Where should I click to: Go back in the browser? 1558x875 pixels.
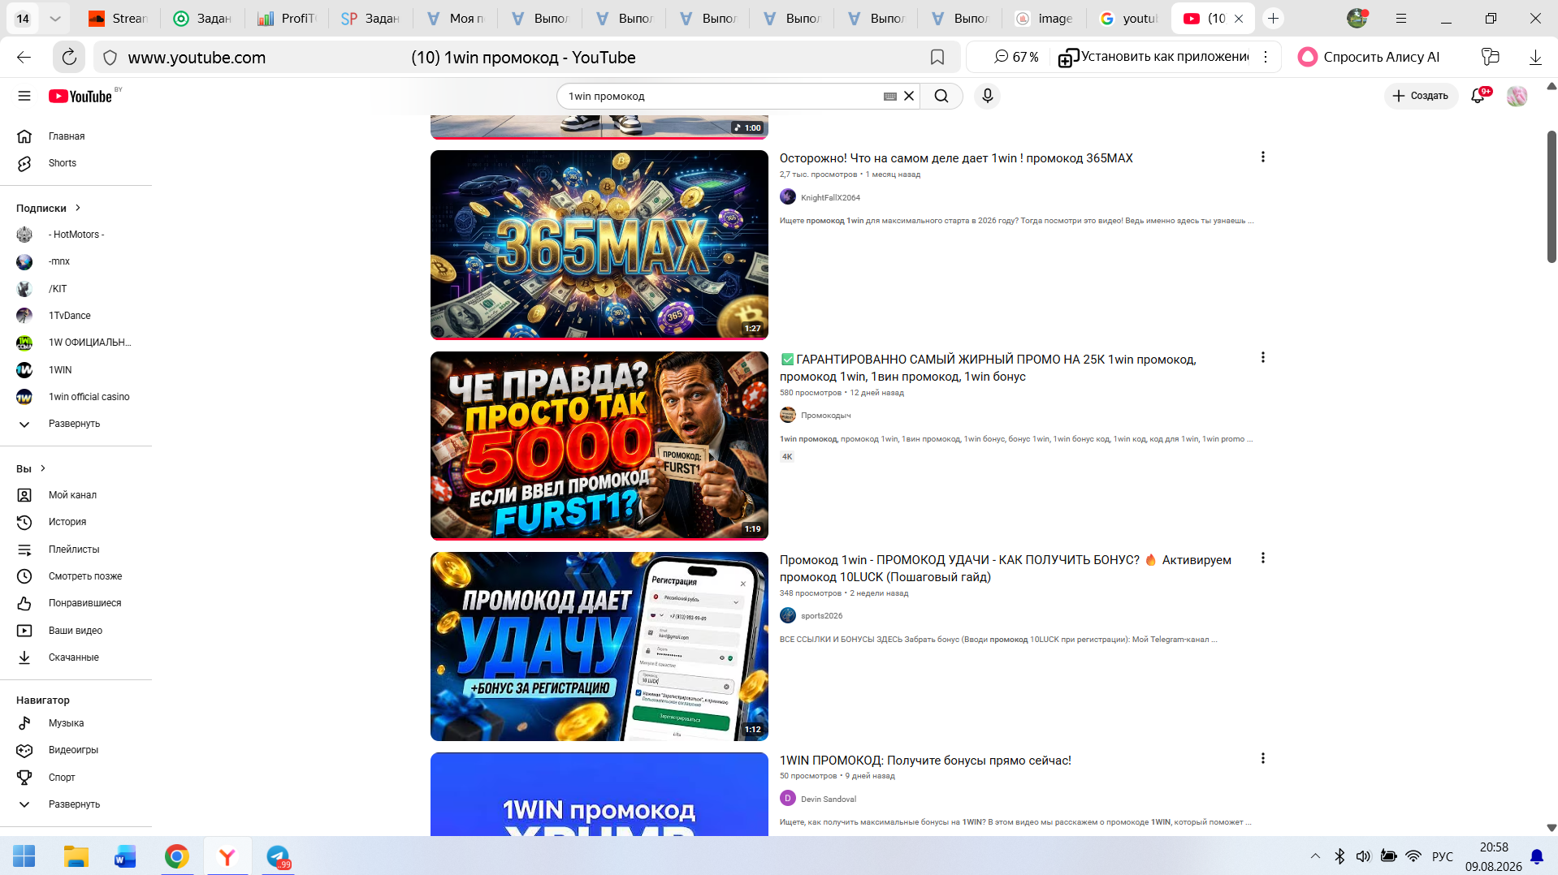[x=24, y=57]
